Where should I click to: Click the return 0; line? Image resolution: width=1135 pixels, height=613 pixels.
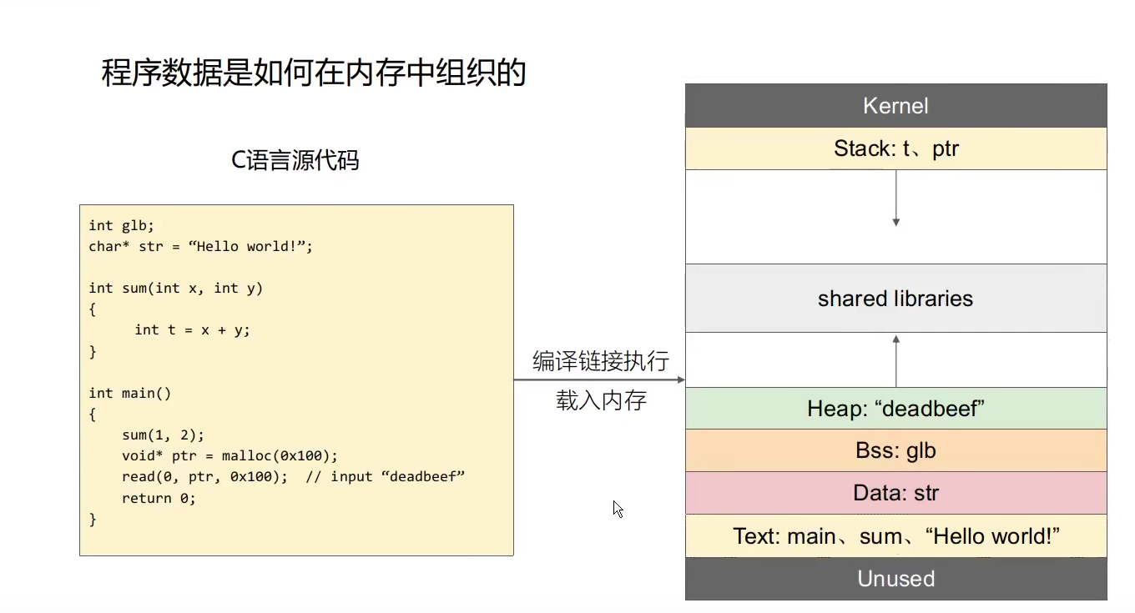(x=159, y=498)
